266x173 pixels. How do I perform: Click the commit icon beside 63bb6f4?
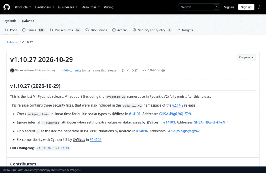coord(144,70)
